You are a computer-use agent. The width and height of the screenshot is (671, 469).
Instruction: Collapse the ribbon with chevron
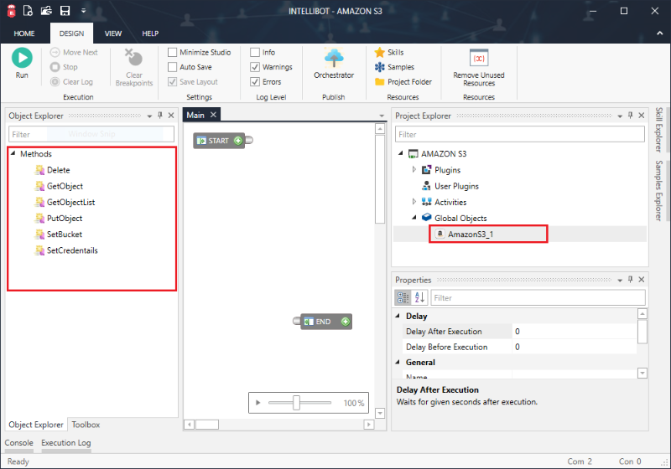coord(659,33)
